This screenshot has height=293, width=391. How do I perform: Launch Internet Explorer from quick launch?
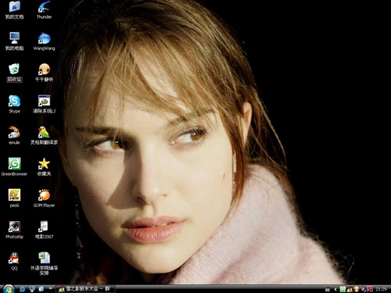click(x=23, y=289)
